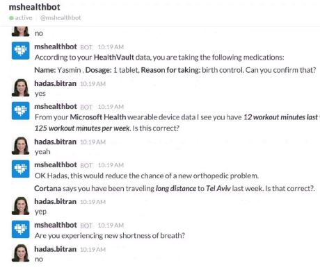Open mshealthbot sender name above the HealthVault message
This screenshot has width=320, height=272.
pyautogui.click(x=56, y=46)
